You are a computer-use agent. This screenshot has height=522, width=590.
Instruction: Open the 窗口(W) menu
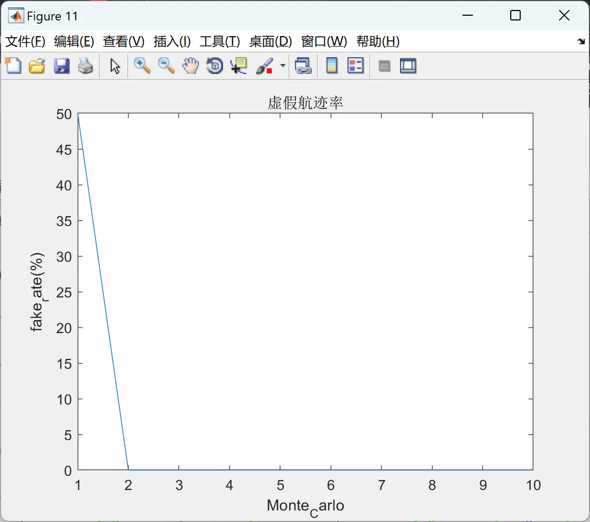pyautogui.click(x=324, y=41)
